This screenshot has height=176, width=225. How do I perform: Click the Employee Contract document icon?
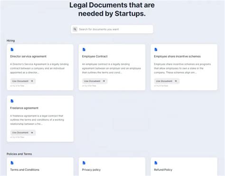click(84, 49)
